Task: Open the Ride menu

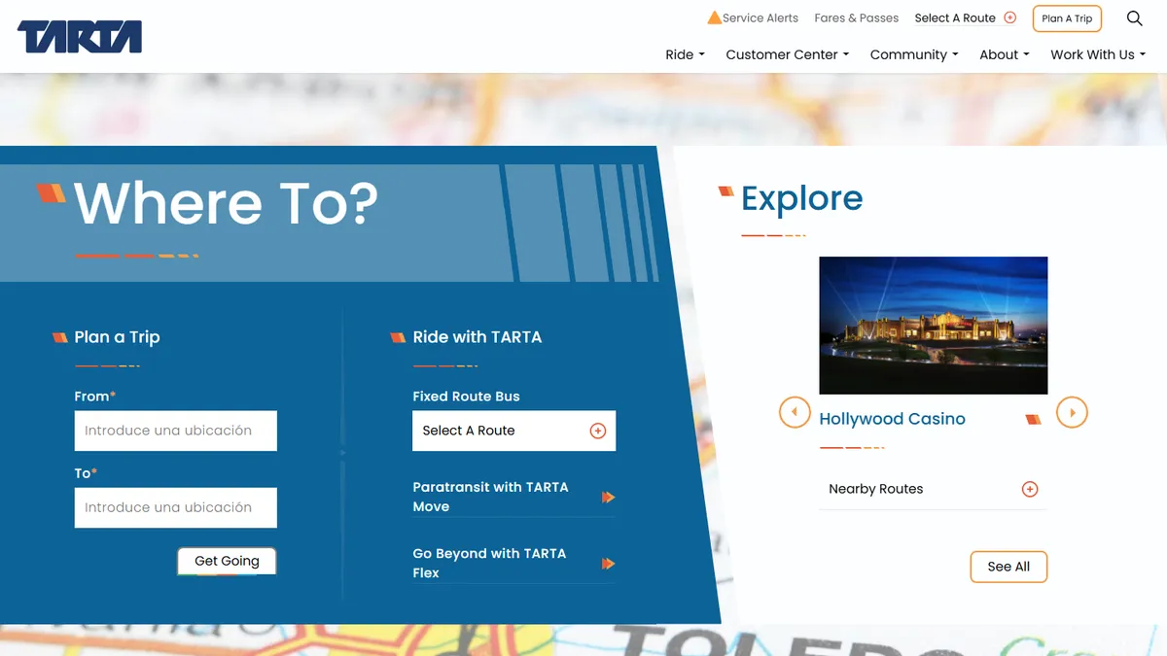Action: click(x=685, y=54)
